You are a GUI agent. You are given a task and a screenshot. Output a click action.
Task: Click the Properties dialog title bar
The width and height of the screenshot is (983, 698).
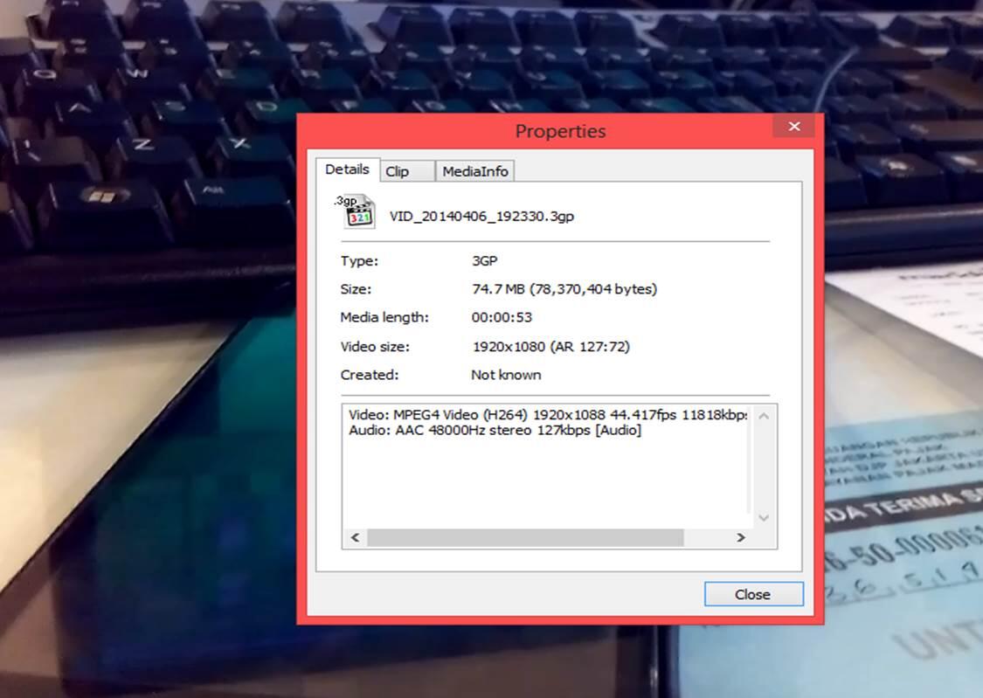point(560,130)
